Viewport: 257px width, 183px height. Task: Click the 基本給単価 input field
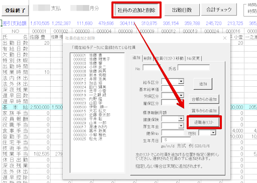click(x=173, y=89)
